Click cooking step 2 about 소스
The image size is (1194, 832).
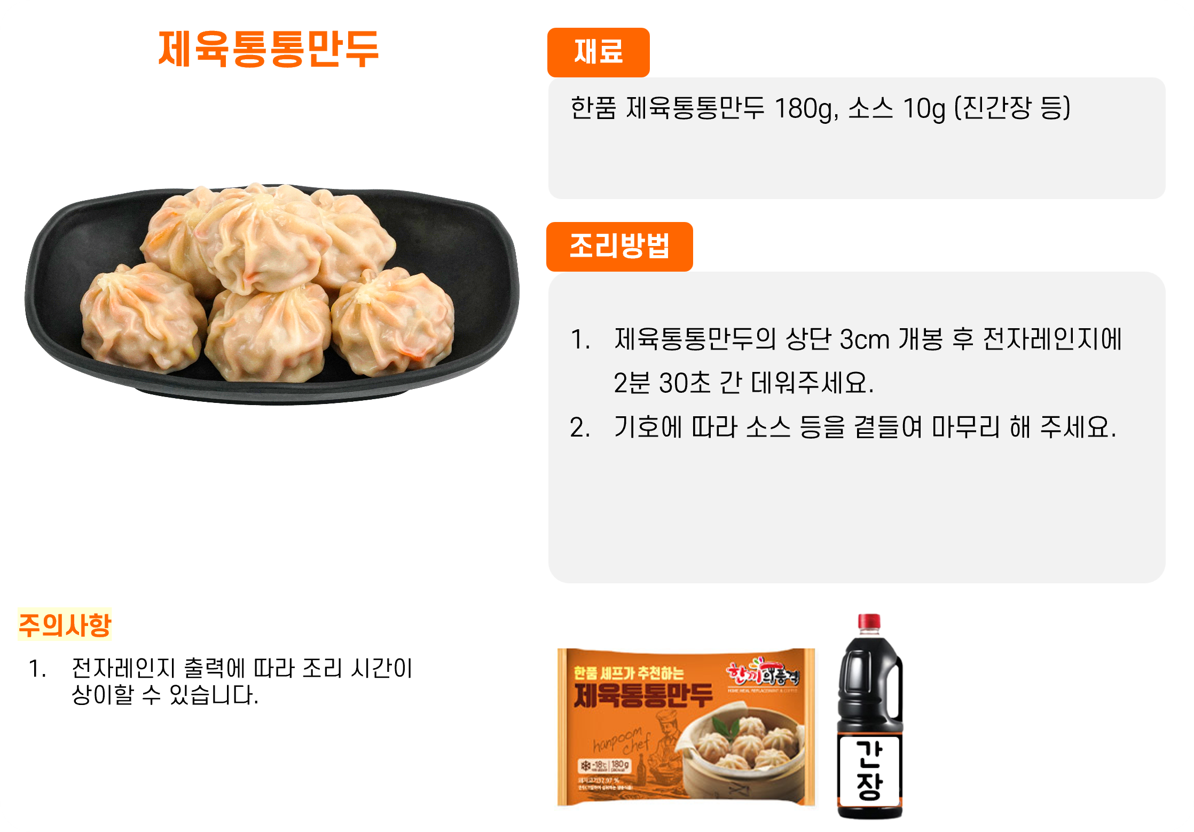click(843, 427)
